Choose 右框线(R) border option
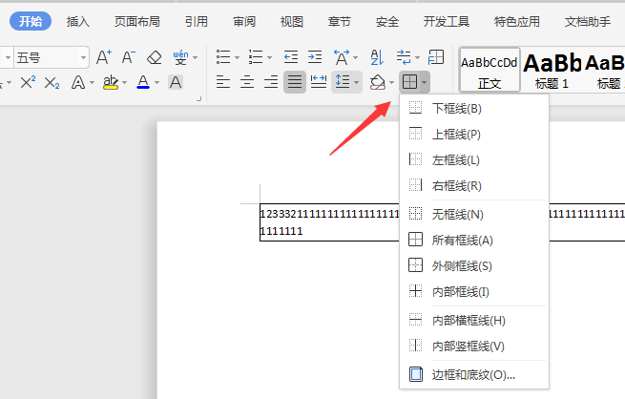Screen dimensions: 625x399 pyautogui.click(x=474, y=185)
